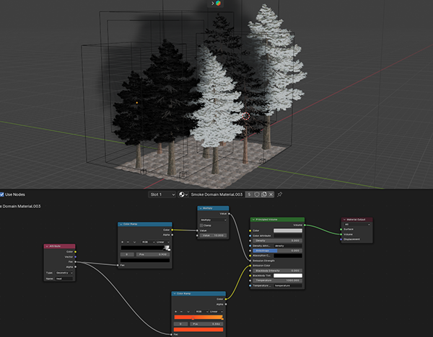Screen dimensions: 433x337
Task: Open the Multiply operation dropdown
Action: 214,220
